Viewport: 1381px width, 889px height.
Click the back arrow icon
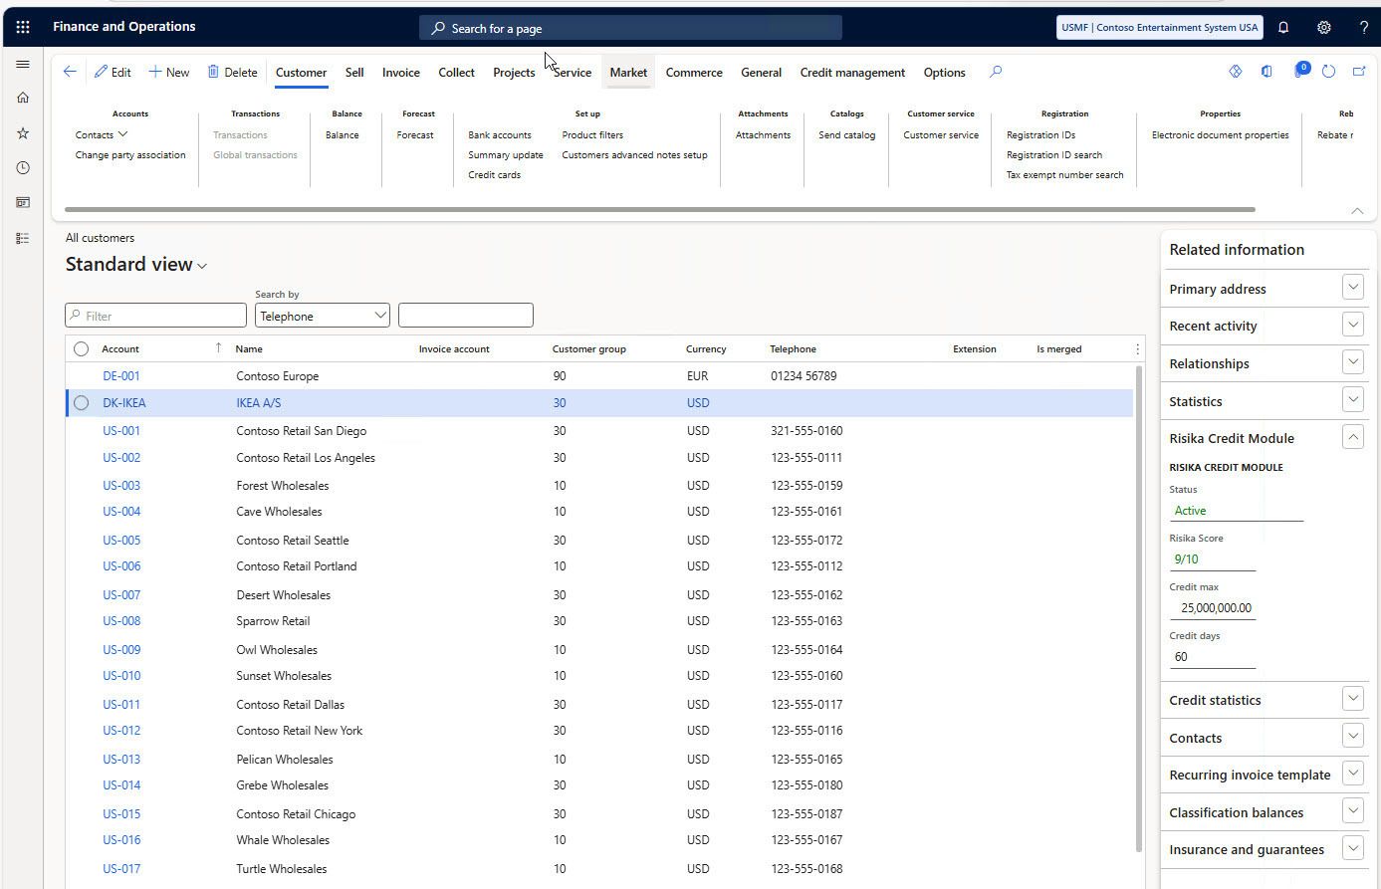[x=70, y=72]
